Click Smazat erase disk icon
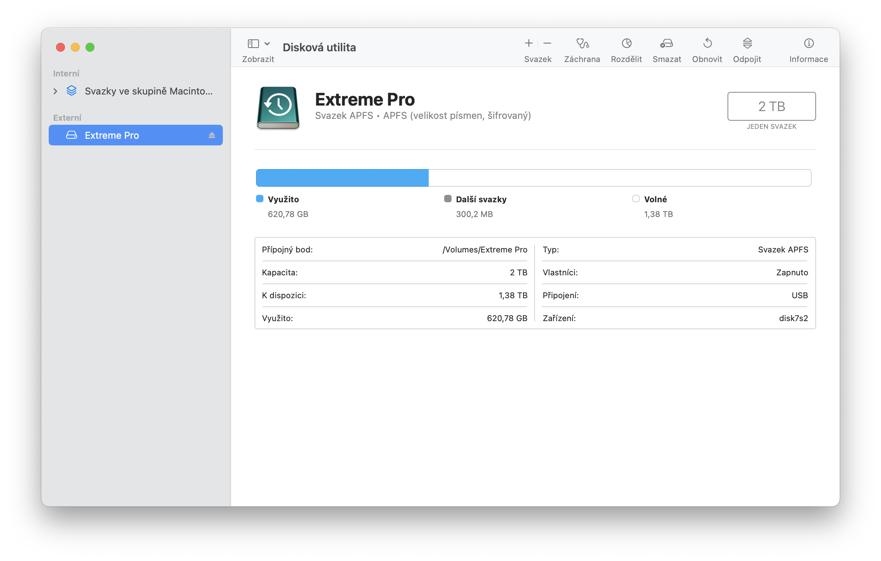Viewport: 881px width, 561px height. coord(667,43)
